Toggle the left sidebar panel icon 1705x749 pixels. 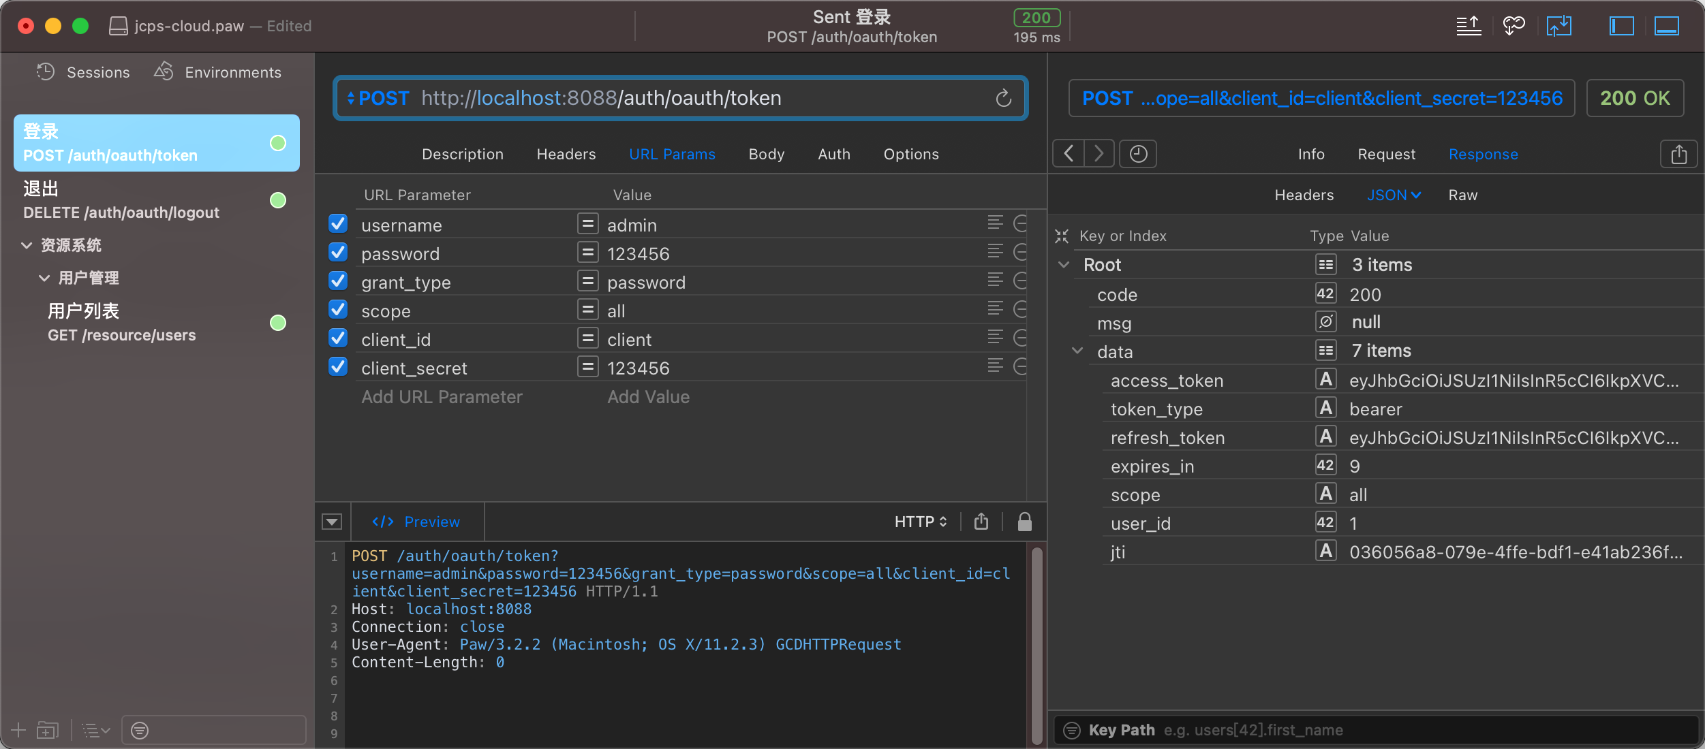(x=1620, y=26)
